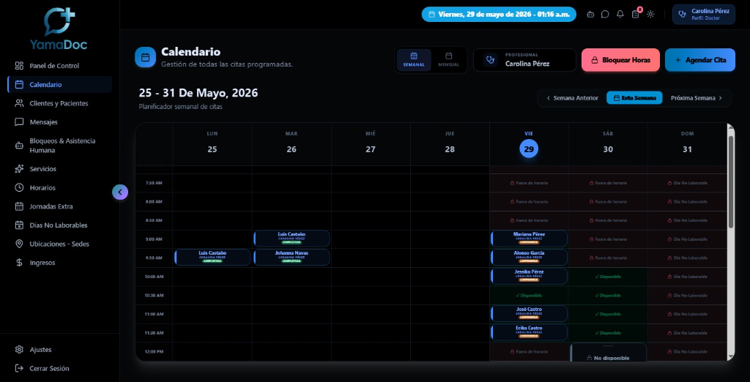Select the SÁB 30 day header
This screenshot has height=382, width=750.
608,144
